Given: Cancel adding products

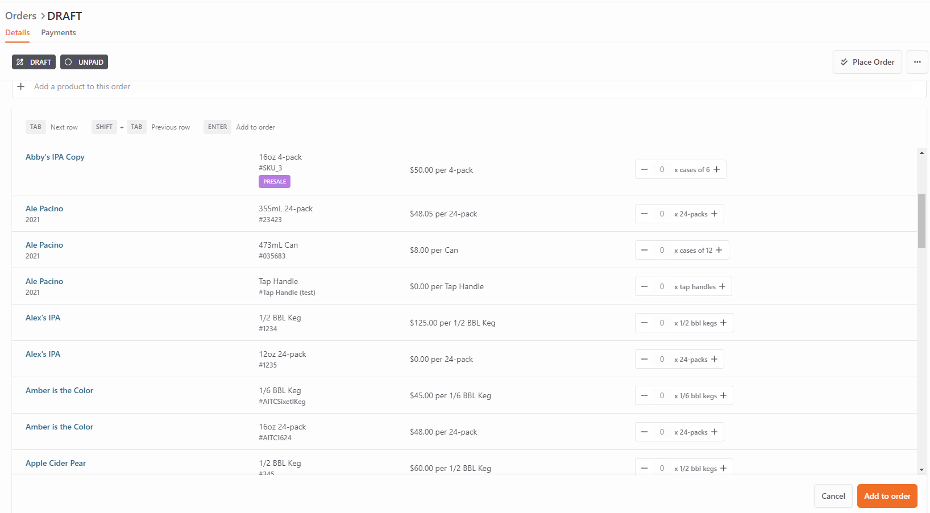Looking at the screenshot, I should tap(833, 496).
